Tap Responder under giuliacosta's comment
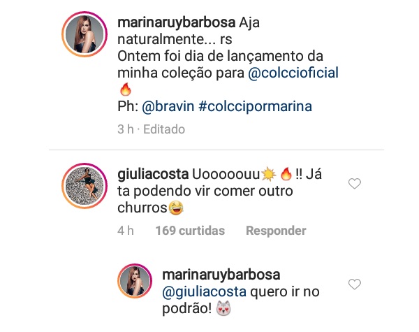419x332 pixels. tap(276, 231)
